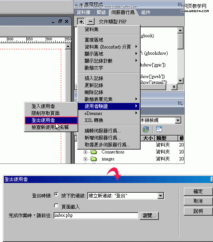
Task: Click the 取消 button in logout dialog
Action: [198, 201]
